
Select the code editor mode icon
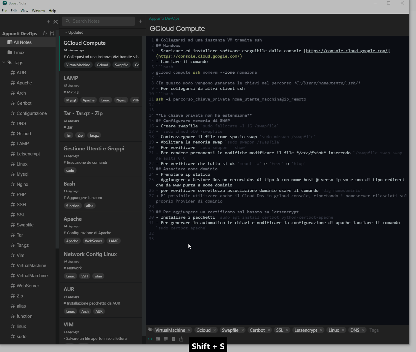150,339
